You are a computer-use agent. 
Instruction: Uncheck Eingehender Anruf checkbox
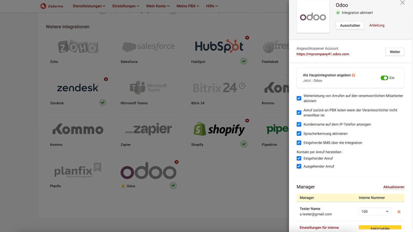pos(299,158)
